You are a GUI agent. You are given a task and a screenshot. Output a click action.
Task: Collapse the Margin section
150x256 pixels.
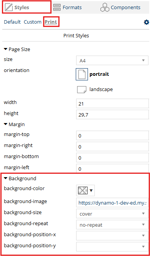coord(6,124)
